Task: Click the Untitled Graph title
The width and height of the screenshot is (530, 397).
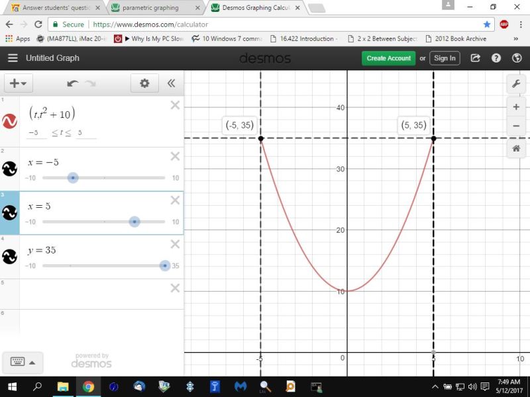Action: 52,58
